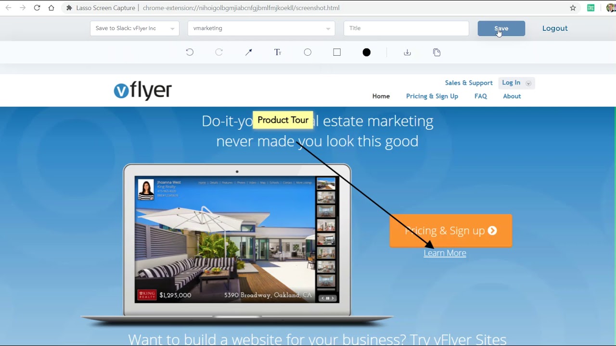Select the text annotation tool

(278, 52)
